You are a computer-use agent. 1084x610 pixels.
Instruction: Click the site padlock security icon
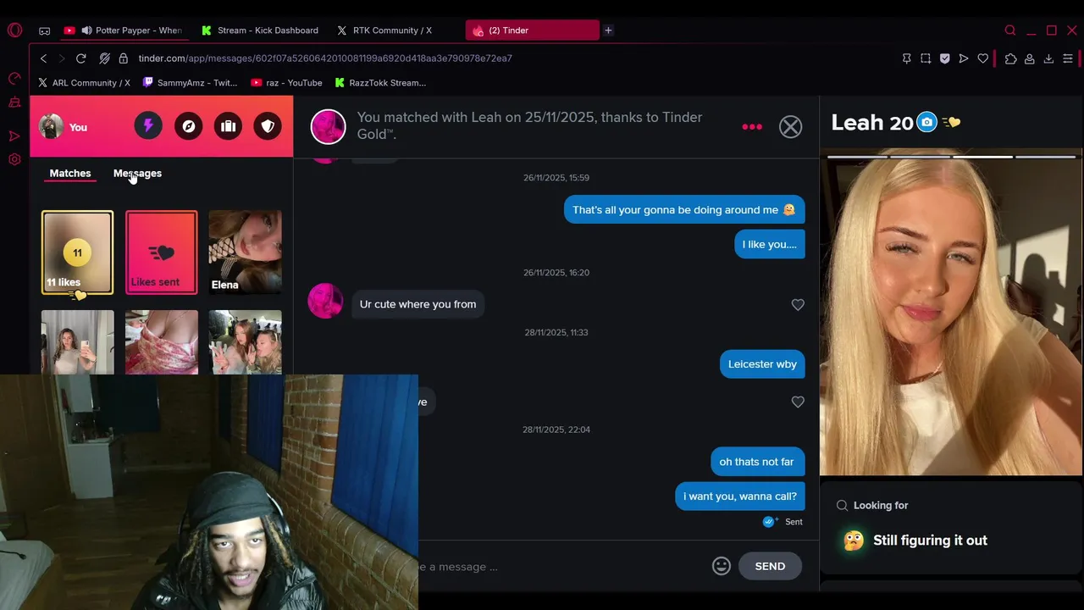[x=124, y=58]
